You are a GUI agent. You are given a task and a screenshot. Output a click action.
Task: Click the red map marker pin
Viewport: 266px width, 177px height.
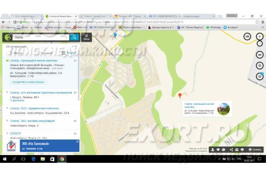180,95
